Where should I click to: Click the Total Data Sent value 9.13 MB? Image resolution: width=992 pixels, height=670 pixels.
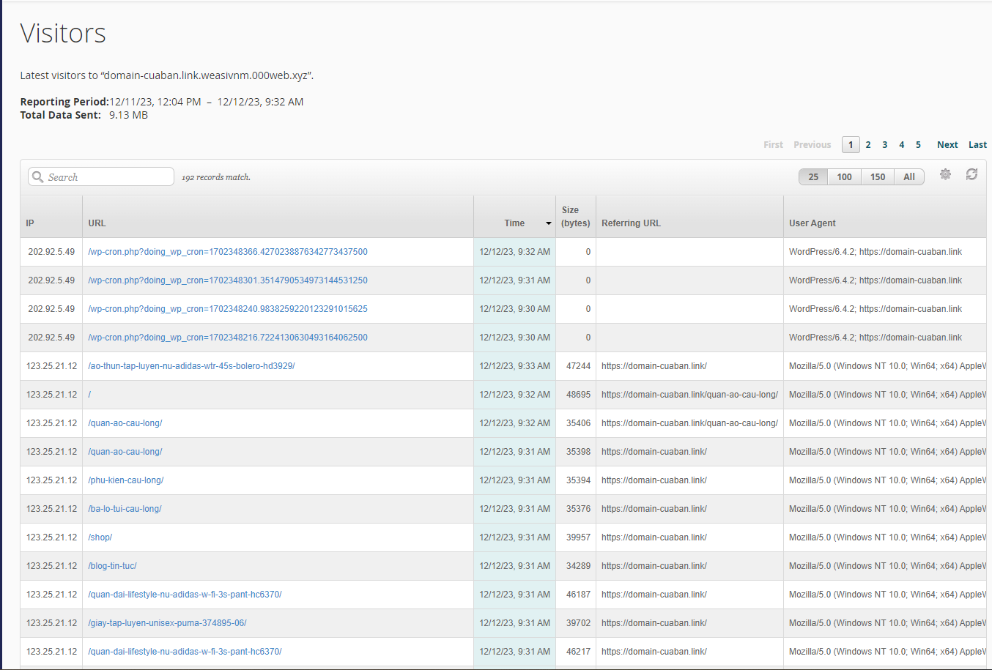(128, 115)
